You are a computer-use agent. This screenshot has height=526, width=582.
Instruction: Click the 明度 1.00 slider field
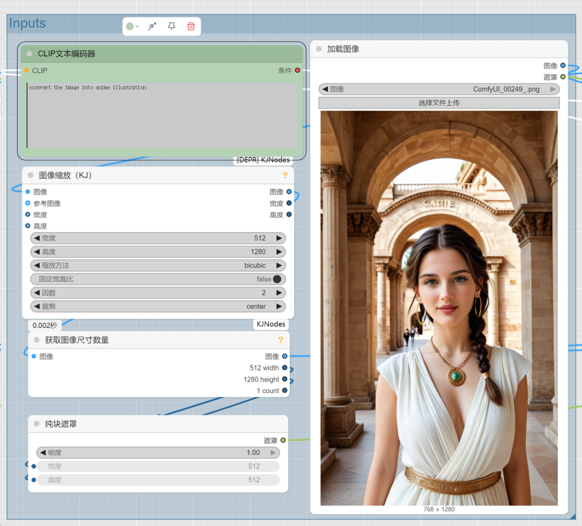click(x=158, y=453)
